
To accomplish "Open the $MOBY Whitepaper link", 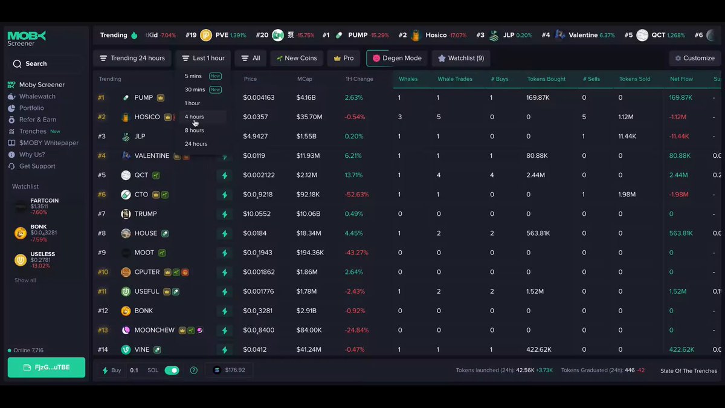I will [43, 143].
